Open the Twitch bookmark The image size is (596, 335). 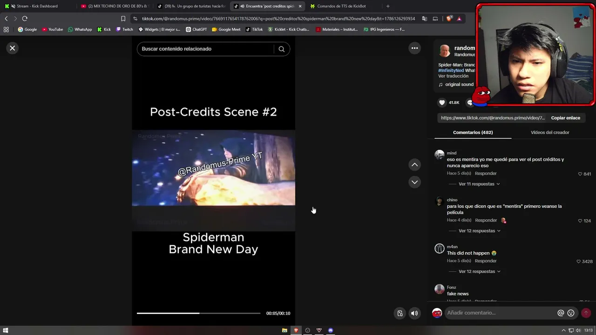coord(124,29)
